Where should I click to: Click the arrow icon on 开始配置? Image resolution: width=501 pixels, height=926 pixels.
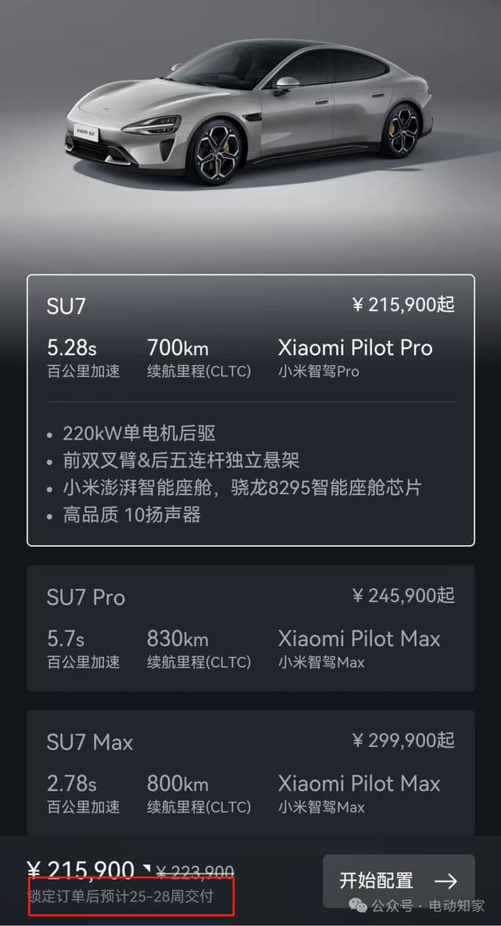pyautogui.click(x=446, y=881)
